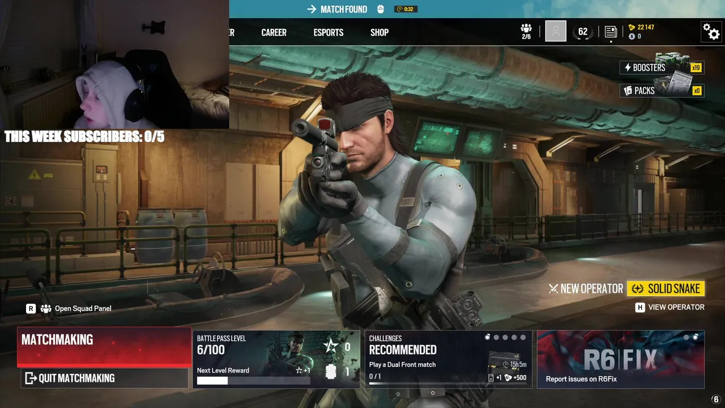Click the crossed swords New Operator icon
This screenshot has height=408, width=725.
pyautogui.click(x=553, y=289)
